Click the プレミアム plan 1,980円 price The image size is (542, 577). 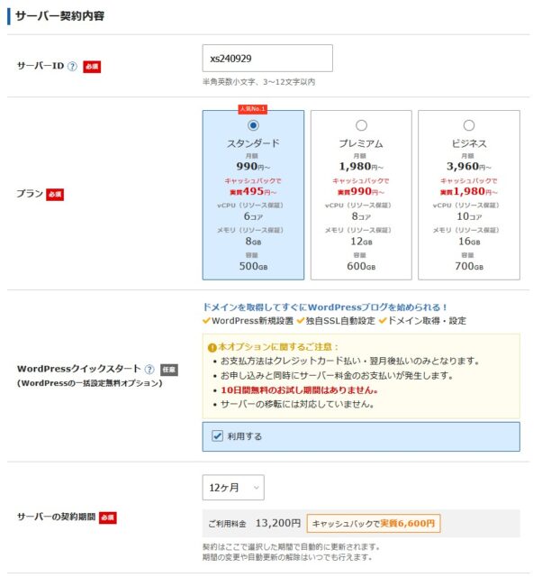pyautogui.click(x=361, y=166)
